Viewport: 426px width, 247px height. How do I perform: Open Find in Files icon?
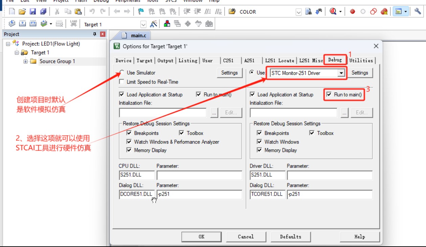[232, 12]
